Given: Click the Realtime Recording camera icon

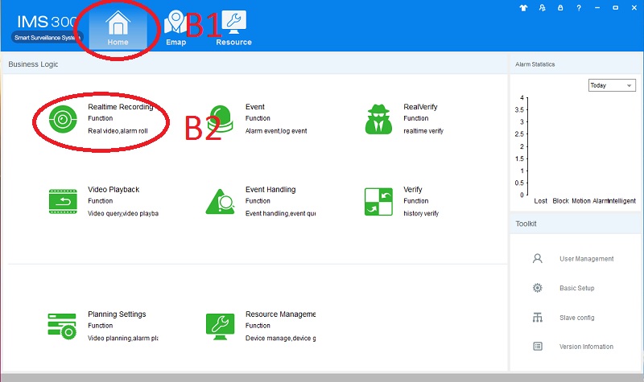Looking at the screenshot, I should [x=63, y=119].
